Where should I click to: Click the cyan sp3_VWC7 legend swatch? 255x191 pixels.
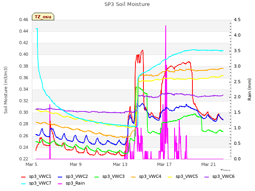click(24, 184)
